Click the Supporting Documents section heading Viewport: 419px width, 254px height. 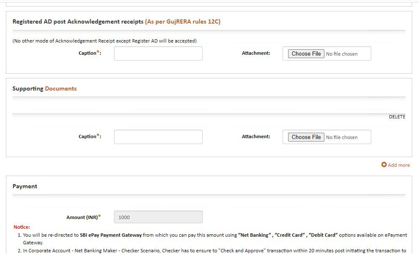click(44, 88)
